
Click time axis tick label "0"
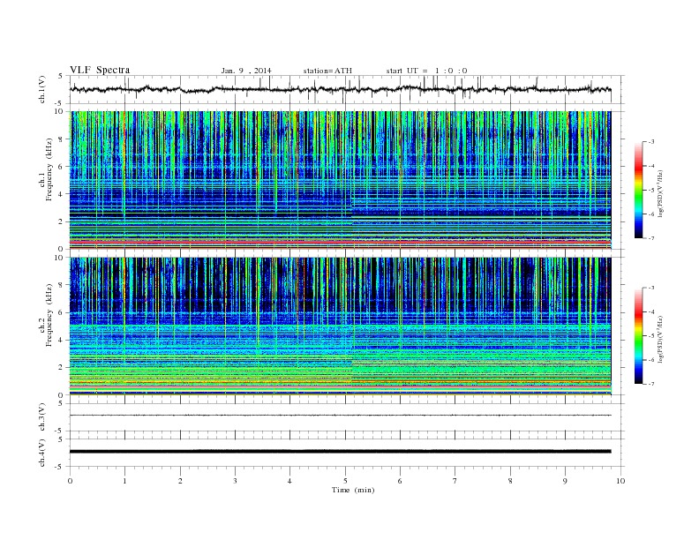(70, 481)
